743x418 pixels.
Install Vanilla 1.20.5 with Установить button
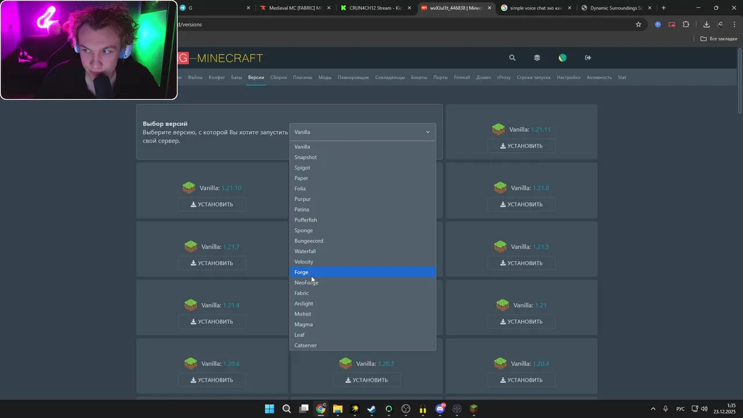pyautogui.click(x=367, y=380)
